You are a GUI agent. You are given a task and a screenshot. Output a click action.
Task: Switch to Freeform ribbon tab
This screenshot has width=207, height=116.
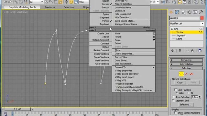50,7
